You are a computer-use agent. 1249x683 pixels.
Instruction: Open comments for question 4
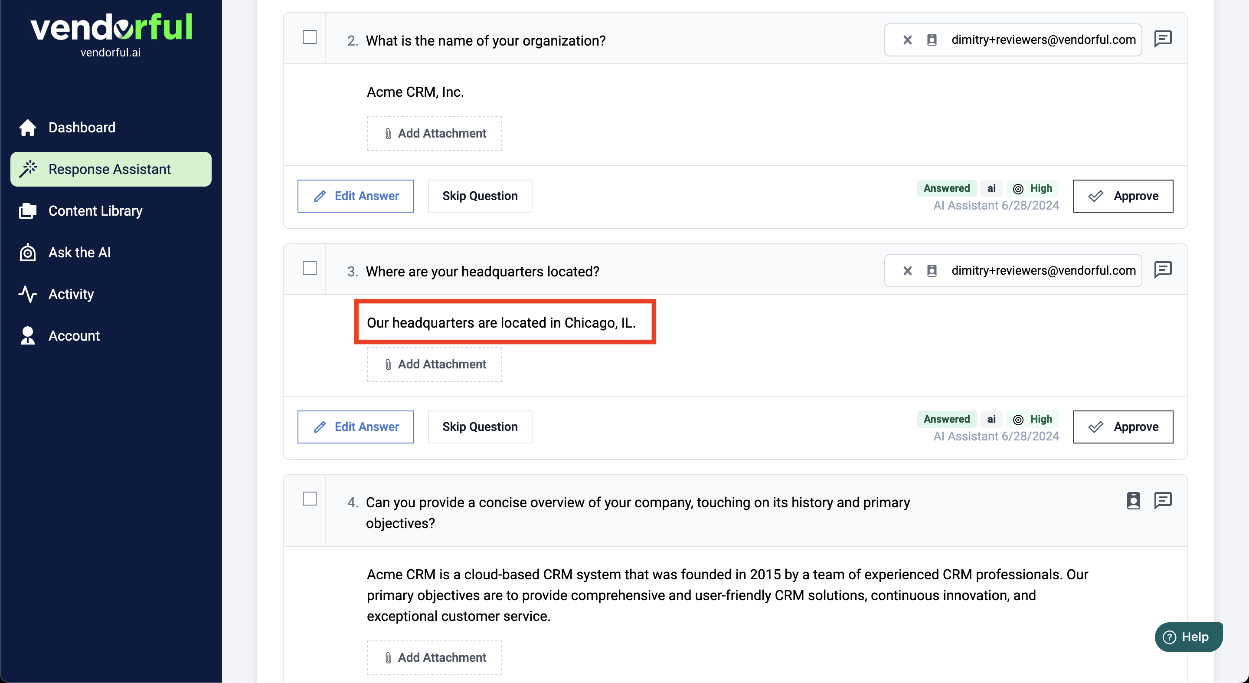tap(1163, 500)
